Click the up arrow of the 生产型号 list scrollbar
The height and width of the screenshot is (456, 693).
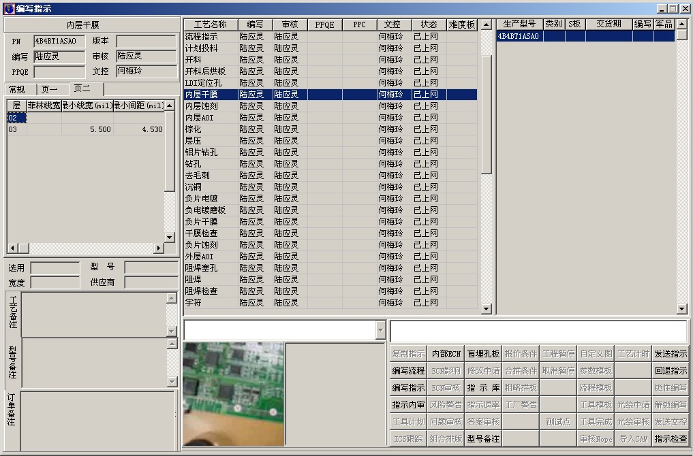tap(681, 25)
